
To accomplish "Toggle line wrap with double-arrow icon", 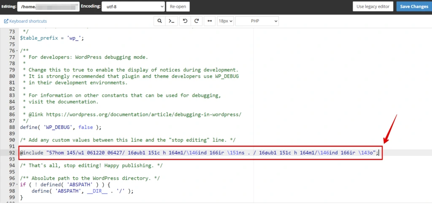I will coord(210,21).
